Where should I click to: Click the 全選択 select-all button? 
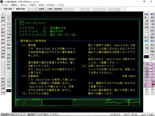[50, 9]
